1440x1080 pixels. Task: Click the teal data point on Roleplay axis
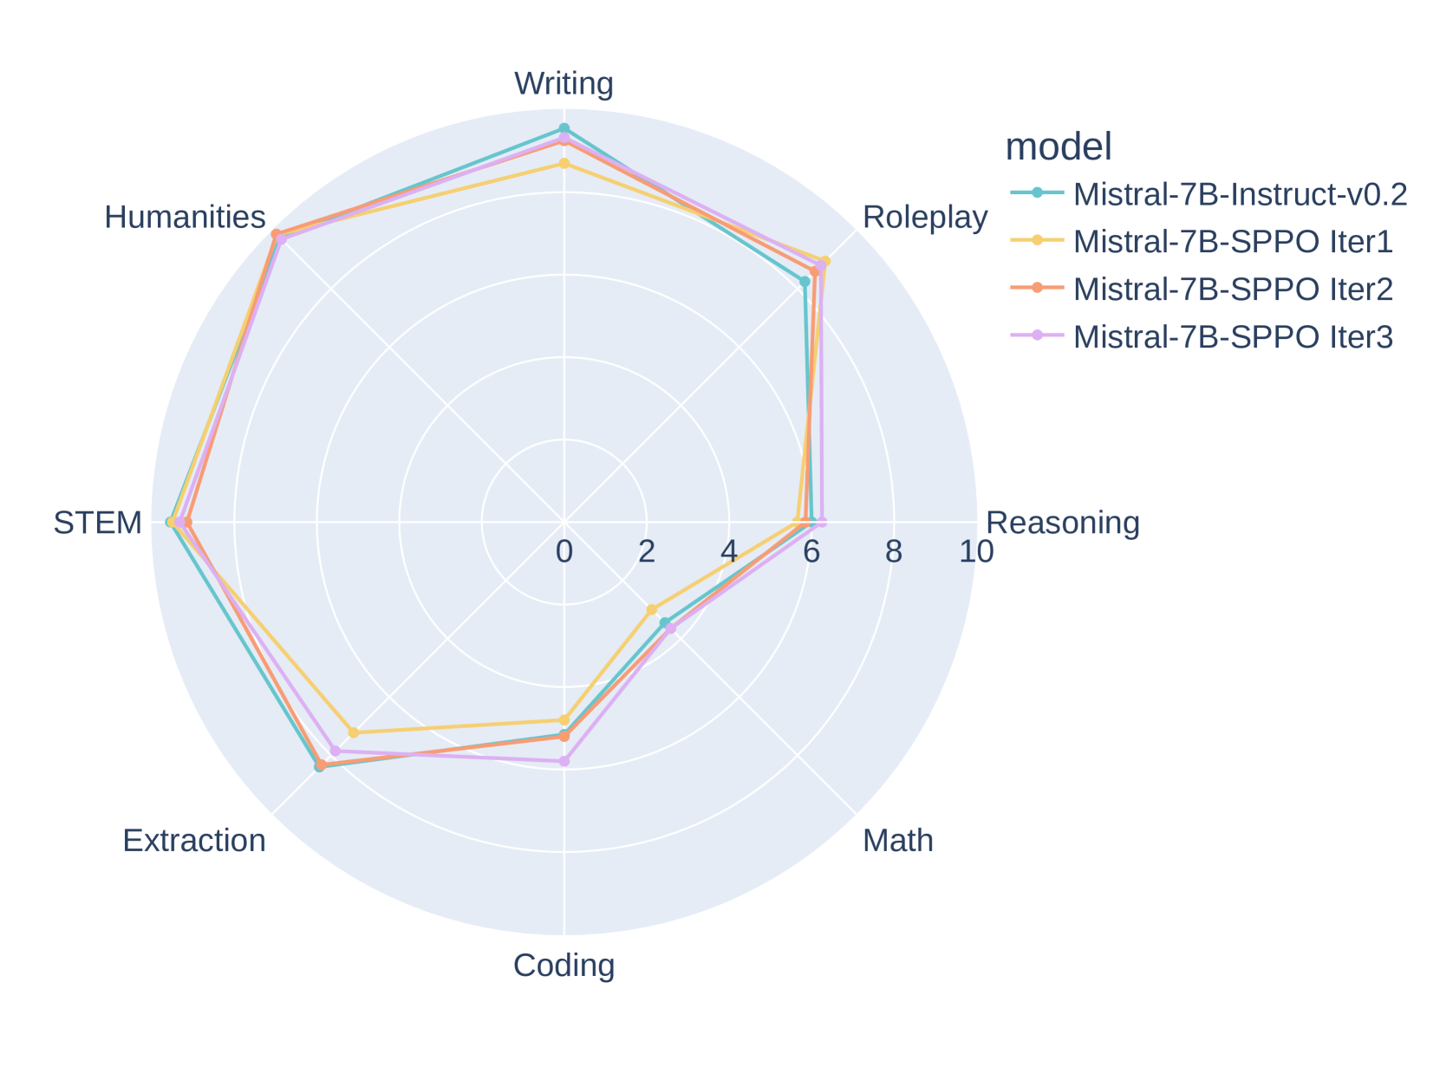pyautogui.click(x=805, y=281)
